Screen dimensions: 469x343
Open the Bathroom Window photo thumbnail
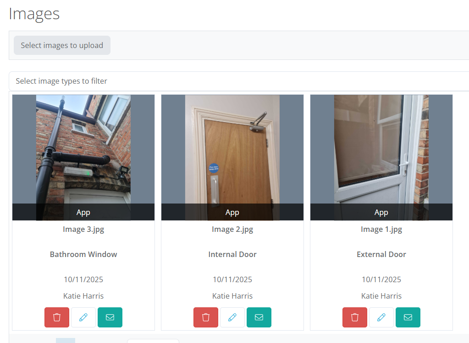(x=83, y=149)
